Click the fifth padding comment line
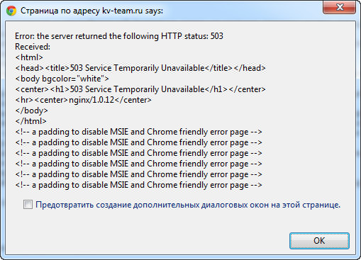Image resolution: width=361 pixels, height=260 pixels. pyautogui.click(x=138, y=174)
